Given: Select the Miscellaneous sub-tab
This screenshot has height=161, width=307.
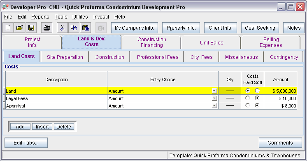Looking at the screenshot, I should click(x=242, y=57).
